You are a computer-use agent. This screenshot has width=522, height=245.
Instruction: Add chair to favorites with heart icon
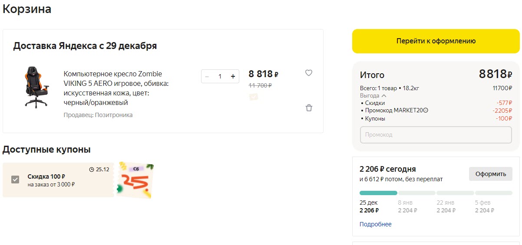309,73
